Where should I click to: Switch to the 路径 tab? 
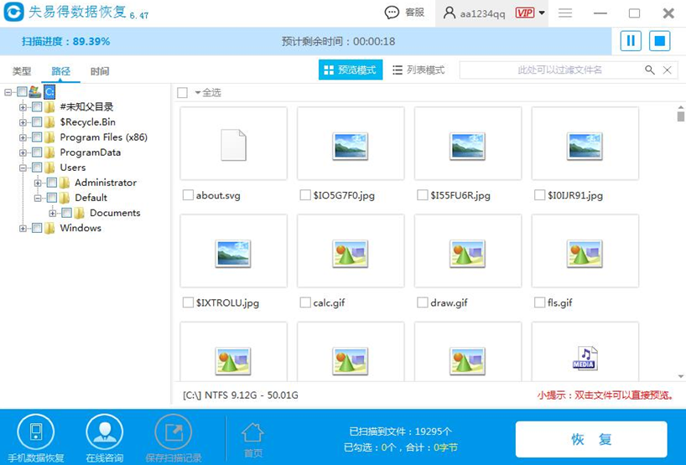pos(60,71)
